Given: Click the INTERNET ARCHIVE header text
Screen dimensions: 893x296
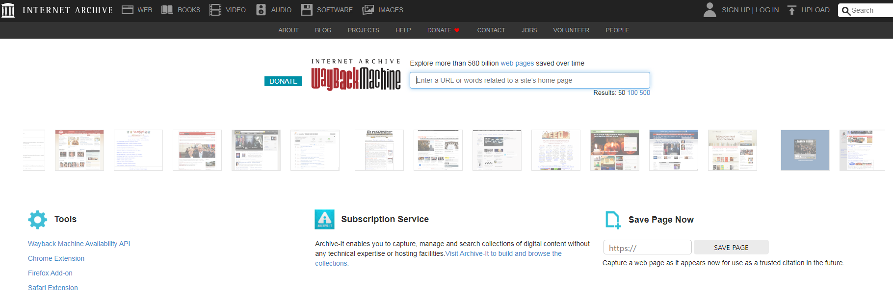Looking at the screenshot, I should click(68, 10).
